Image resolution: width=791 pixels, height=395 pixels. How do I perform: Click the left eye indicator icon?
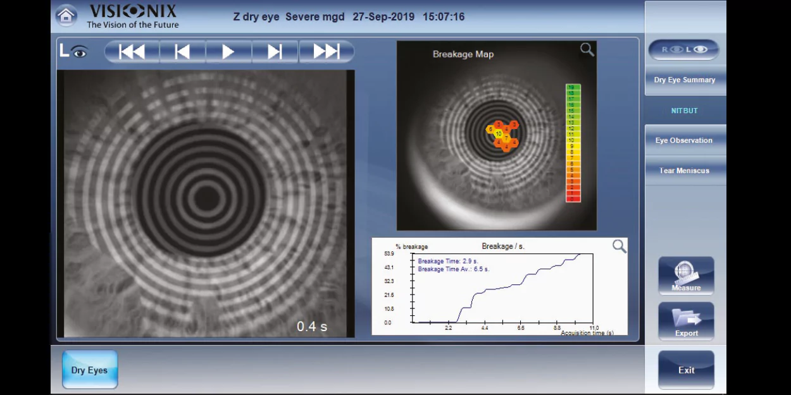73,51
